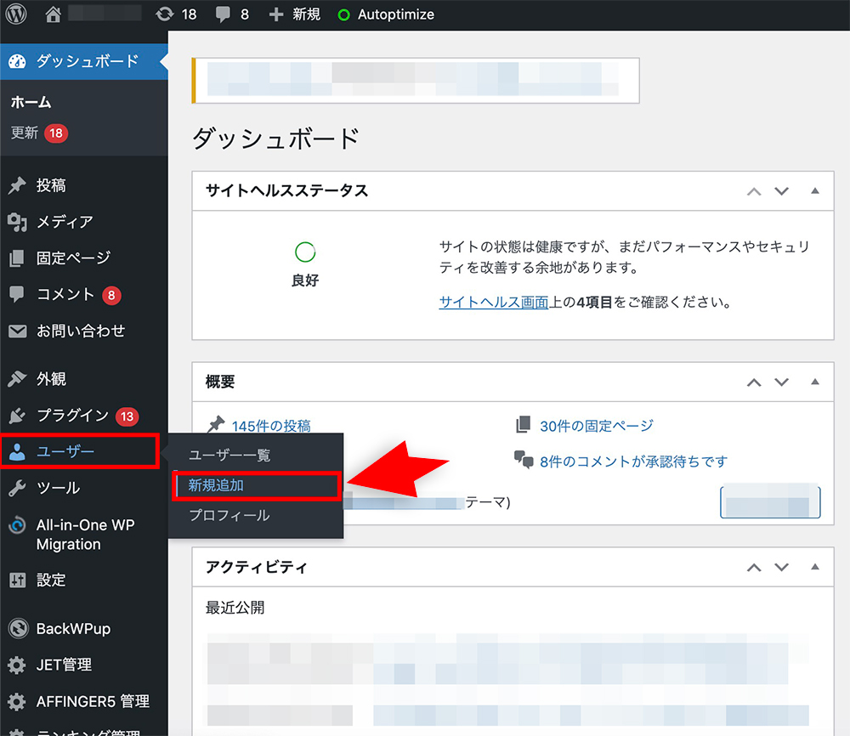Open 外観 menu label
Screen dimensions: 850x736
pos(51,379)
